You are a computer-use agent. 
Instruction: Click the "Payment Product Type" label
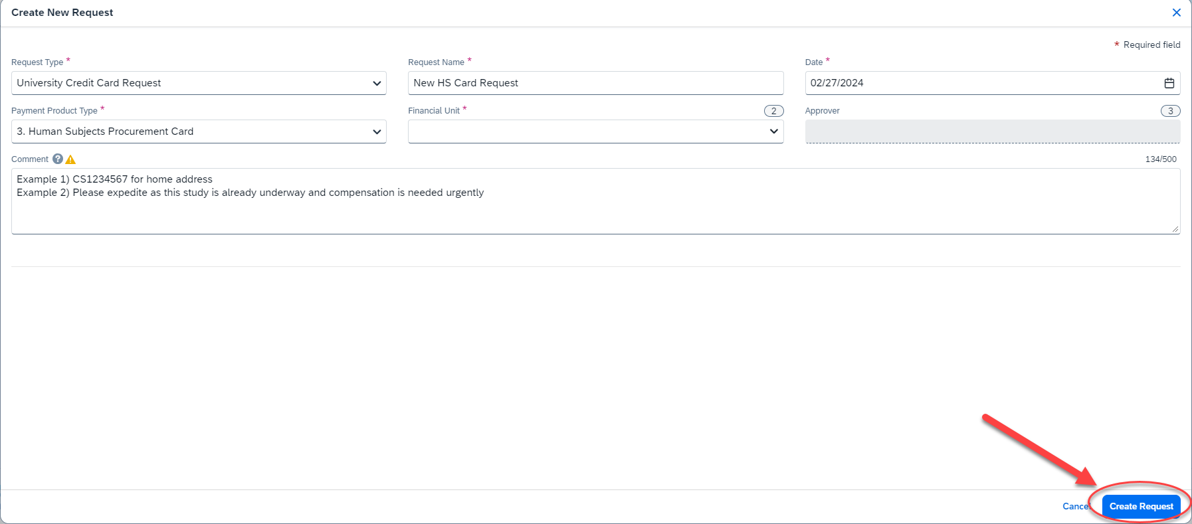(x=54, y=111)
